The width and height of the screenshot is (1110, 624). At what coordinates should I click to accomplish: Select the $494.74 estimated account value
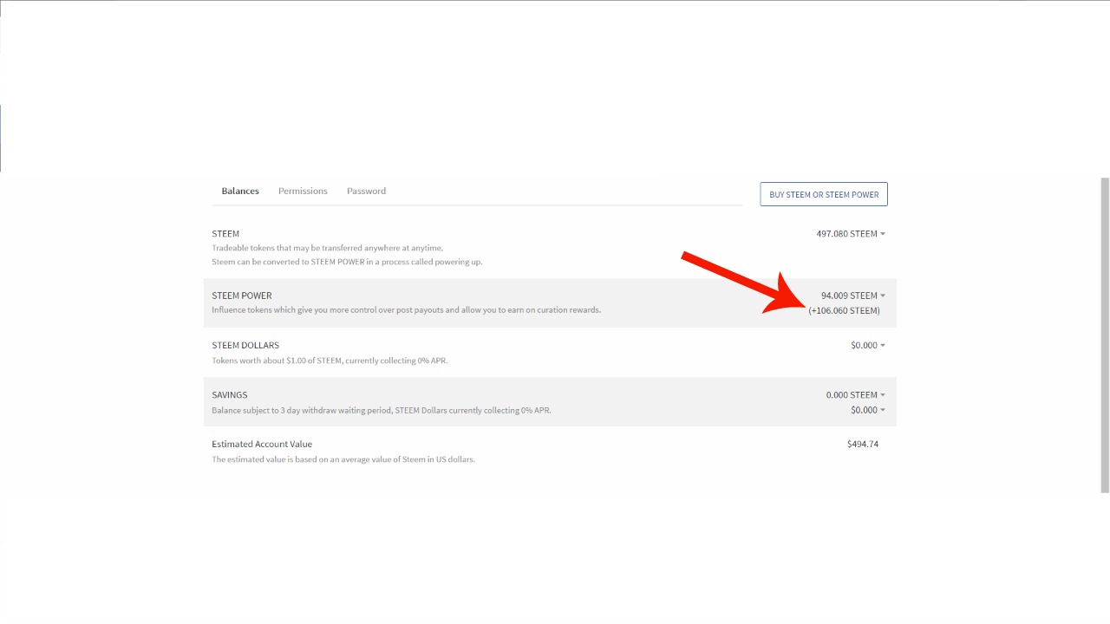(863, 444)
